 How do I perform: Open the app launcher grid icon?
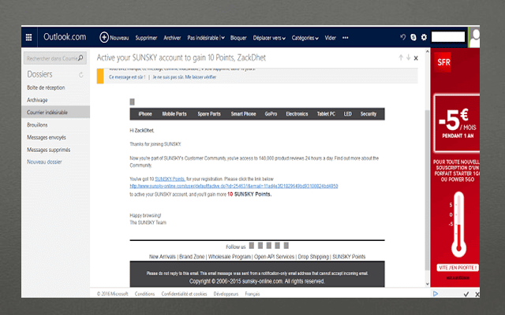(28, 37)
